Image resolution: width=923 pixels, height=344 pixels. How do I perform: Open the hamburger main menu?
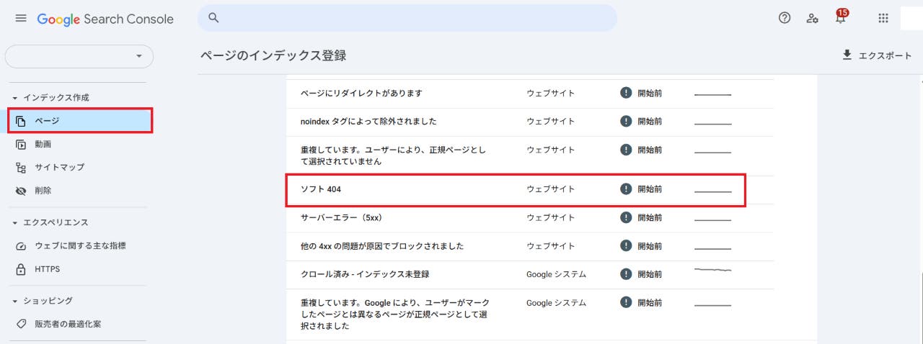(x=21, y=18)
